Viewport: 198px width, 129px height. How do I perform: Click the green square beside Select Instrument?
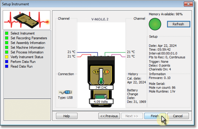pyautogui.click(x=6, y=33)
